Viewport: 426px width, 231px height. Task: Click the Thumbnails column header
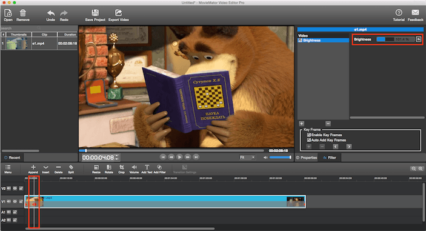point(18,35)
